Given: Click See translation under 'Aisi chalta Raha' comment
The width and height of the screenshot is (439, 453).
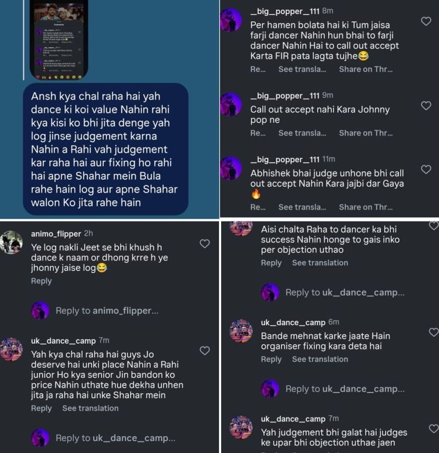Looking at the screenshot, I should [320, 263].
